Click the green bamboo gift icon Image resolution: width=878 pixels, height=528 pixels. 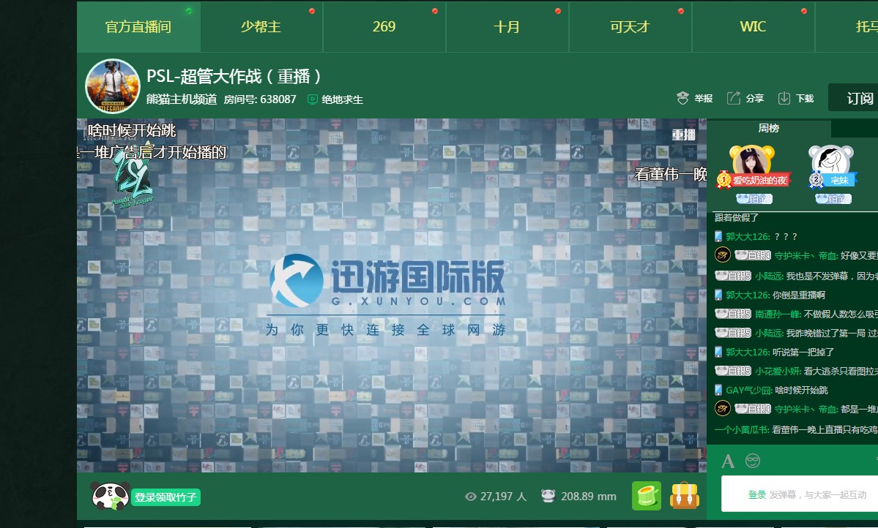coord(647,496)
